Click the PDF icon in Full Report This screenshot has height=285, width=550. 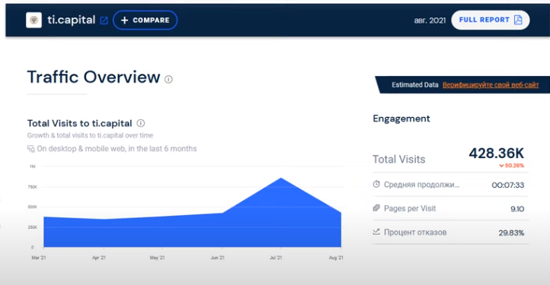(518, 20)
